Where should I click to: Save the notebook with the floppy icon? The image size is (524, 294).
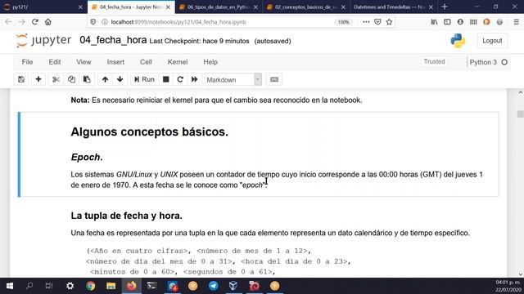[x=21, y=79]
